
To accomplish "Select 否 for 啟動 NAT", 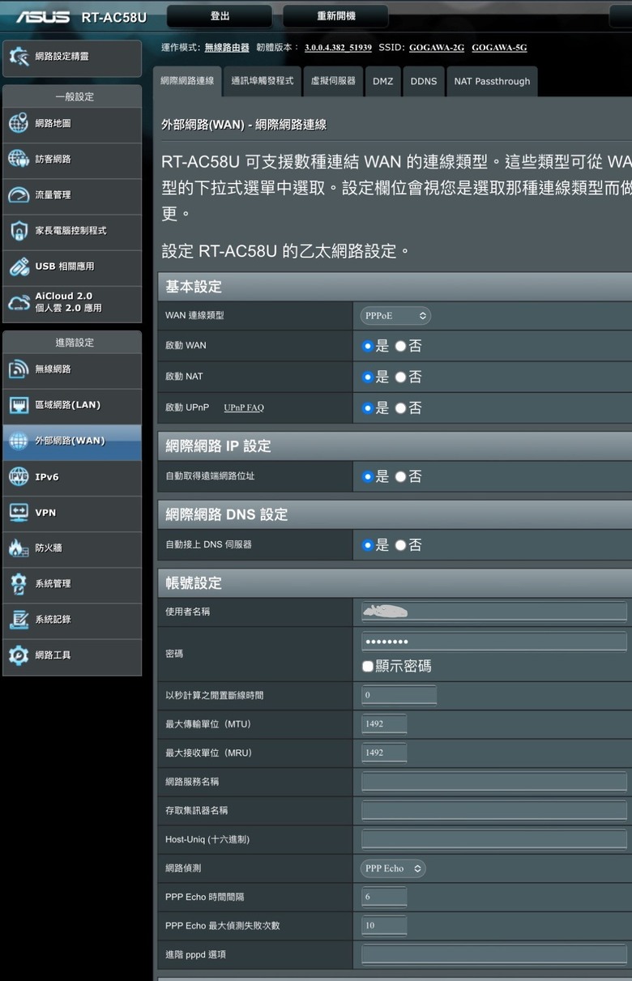I will (400, 377).
